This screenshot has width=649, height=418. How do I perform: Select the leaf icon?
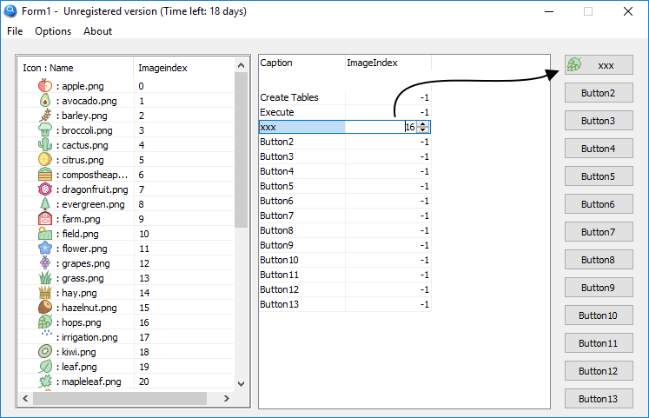point(45,367)
